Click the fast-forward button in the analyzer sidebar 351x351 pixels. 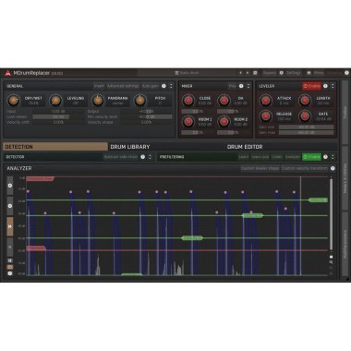coord(10,226)
